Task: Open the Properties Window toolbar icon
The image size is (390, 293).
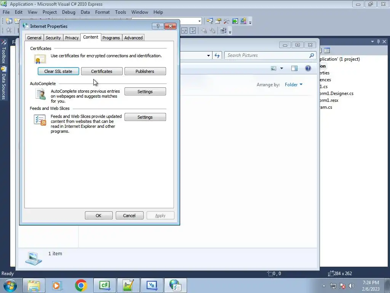Action: pyautogui.click(x=218, y=21)
